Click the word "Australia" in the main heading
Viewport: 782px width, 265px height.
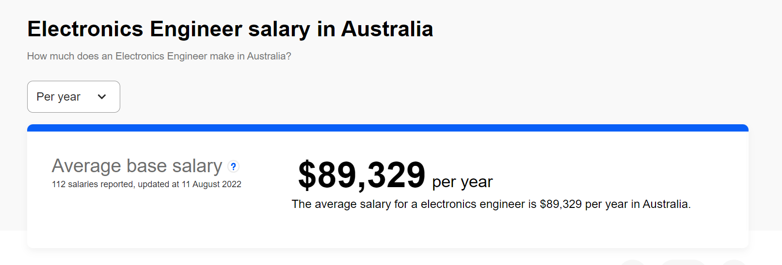click(387, 29)
